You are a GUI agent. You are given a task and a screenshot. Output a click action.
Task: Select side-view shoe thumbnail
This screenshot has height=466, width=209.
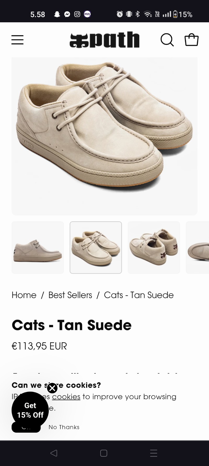[x=38, y=248]
